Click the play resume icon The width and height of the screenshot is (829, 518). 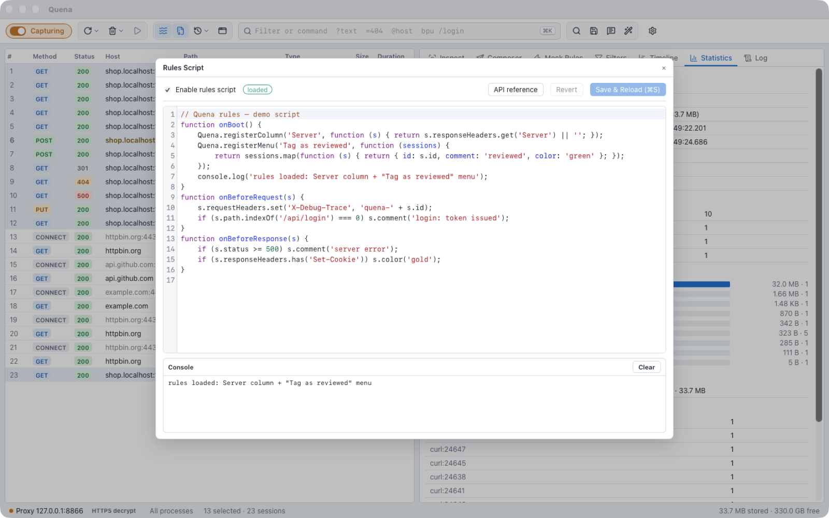point(137,31)
